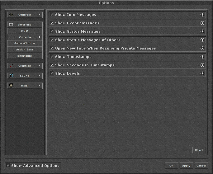213x174 pixels.
Task: Click the Show Status Messages of Others label
Action: coord(88,40)
